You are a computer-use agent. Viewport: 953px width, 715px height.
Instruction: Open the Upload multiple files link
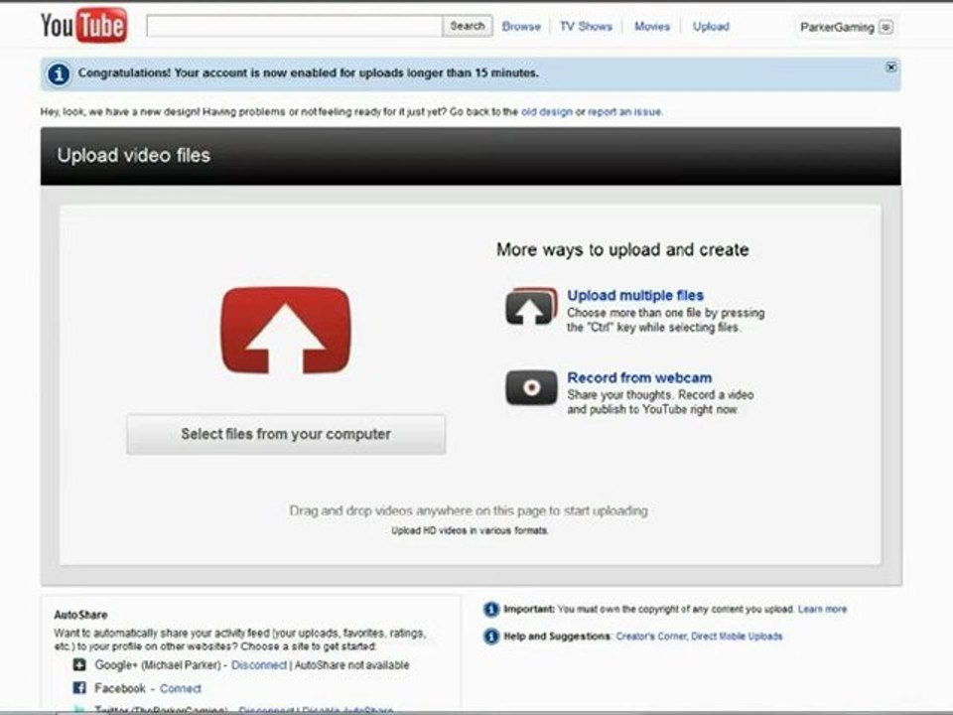[635, 296]
